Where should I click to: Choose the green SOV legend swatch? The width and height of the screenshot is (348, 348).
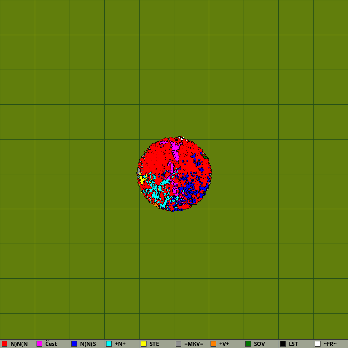tap(248, 344)
